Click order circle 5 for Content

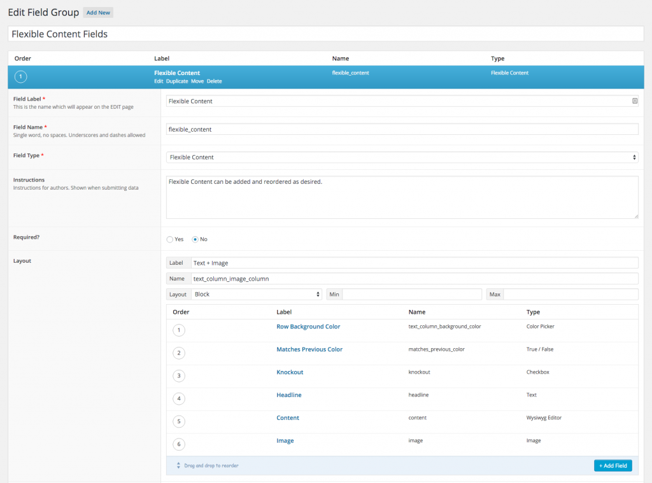pyautogui.click(x=179, y=422)
